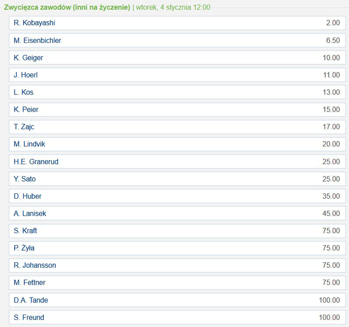Pick R. Johansson winner bet
The height and width of the screenshot is (327, 349).
click(x=177, y=266)
